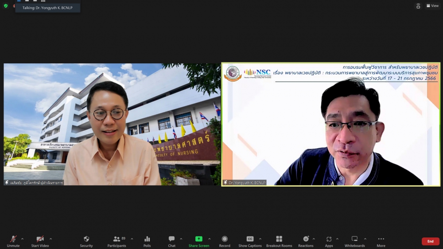
Task: Expand audio options arrow beside Unmute
Action: tap(23, 239)
